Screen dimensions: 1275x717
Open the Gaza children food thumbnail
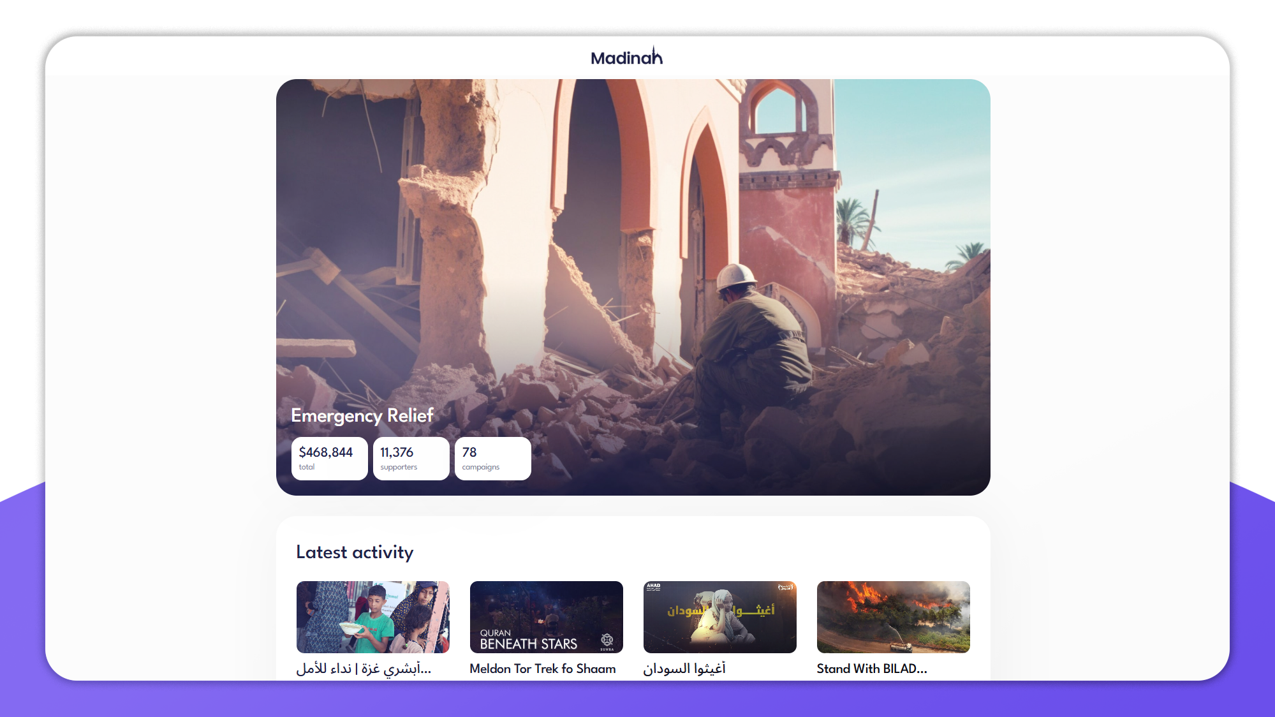pyautogui.click(x=372, y=617)
